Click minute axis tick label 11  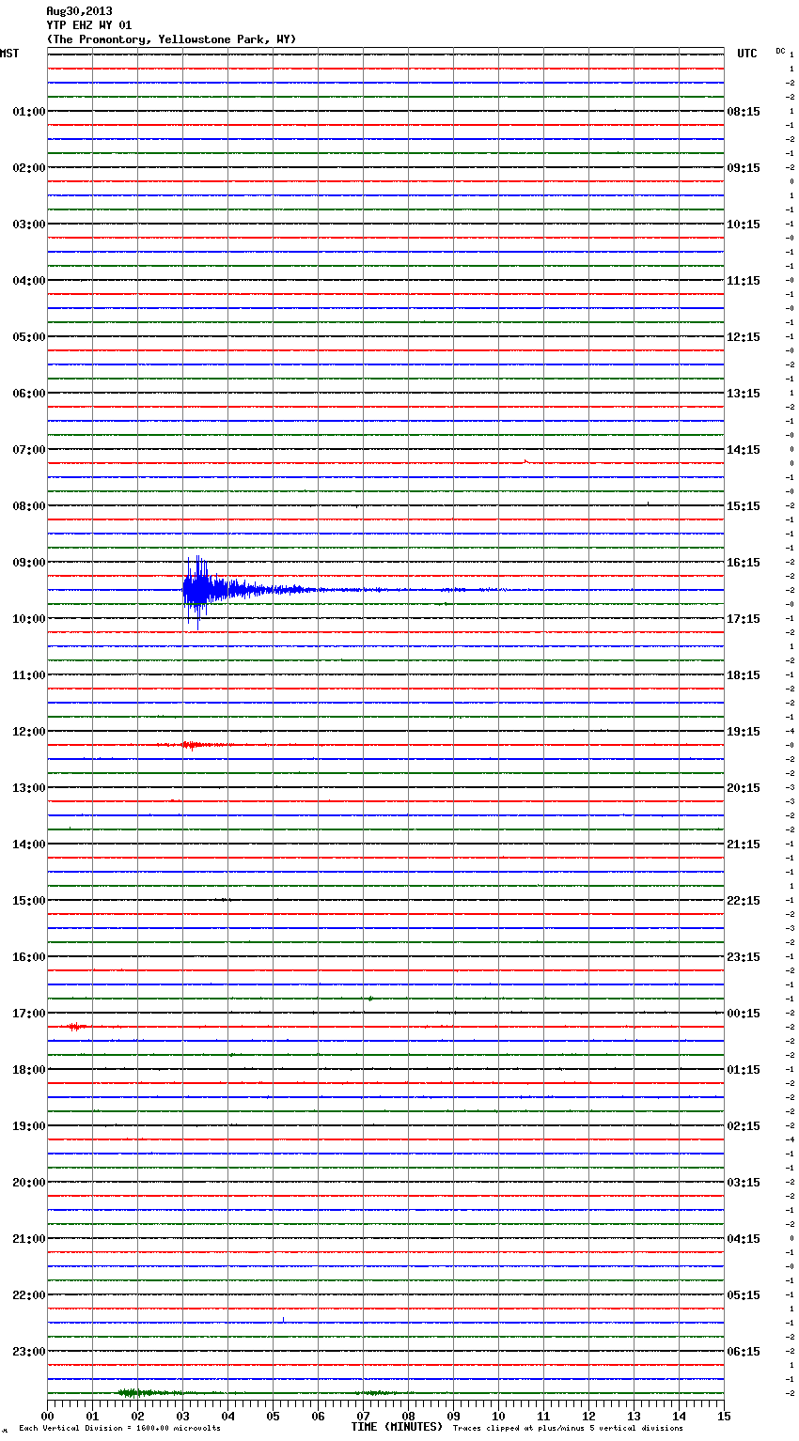[543, 1417]
